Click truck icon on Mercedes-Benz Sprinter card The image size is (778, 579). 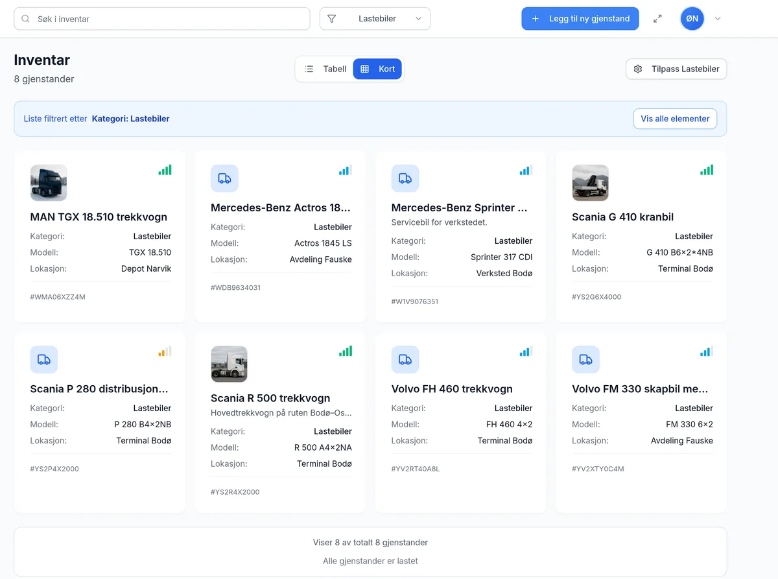(x=405, y=178)
